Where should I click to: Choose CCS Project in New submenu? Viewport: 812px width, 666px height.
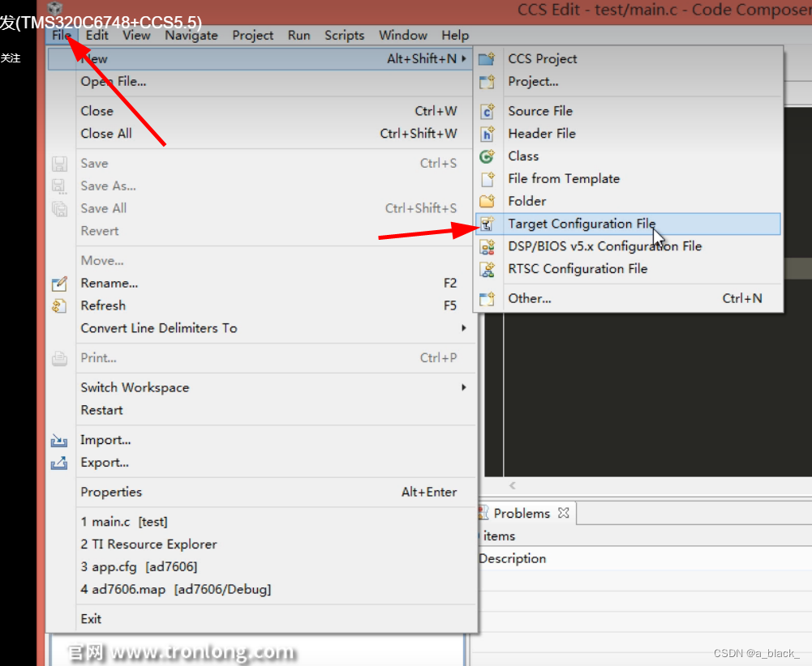click(x=628, y=59)
